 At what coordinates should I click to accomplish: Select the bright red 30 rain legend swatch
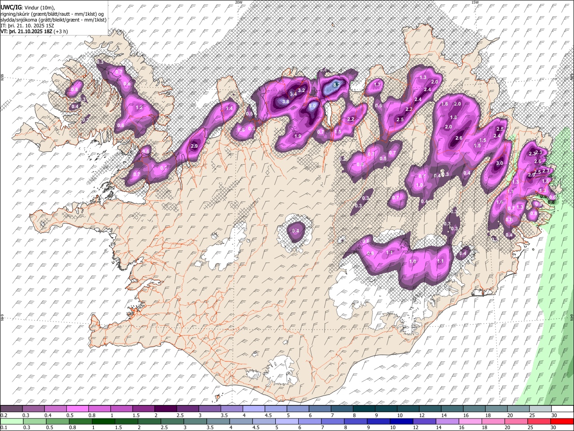coord(562,421)
